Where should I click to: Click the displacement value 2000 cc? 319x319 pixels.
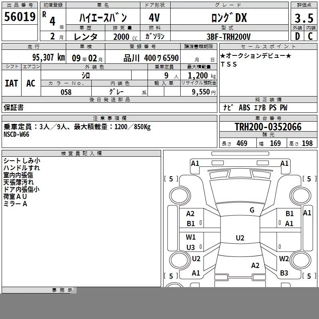tap(125, 37)
